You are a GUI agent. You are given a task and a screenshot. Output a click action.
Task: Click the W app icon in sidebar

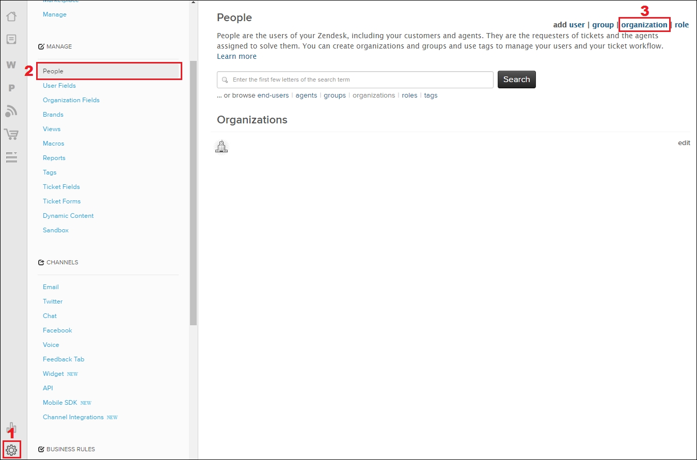coord(11,65)
